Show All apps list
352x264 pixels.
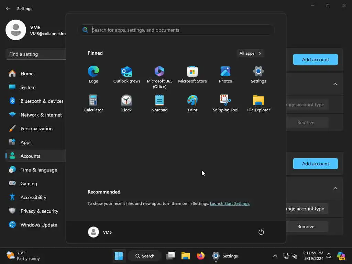point(250,53)
